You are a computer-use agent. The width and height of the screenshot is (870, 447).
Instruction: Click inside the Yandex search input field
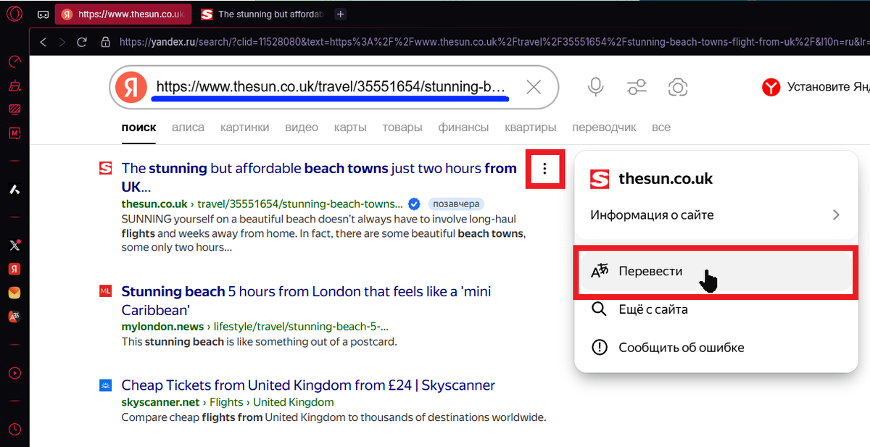pyautogui.click(x=326, y=86)
